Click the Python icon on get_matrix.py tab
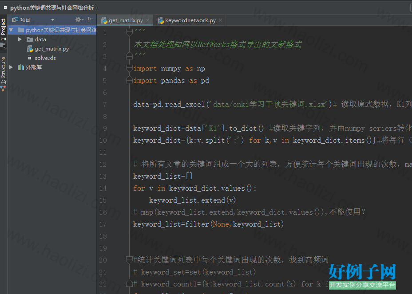 [x=104, y=20]
